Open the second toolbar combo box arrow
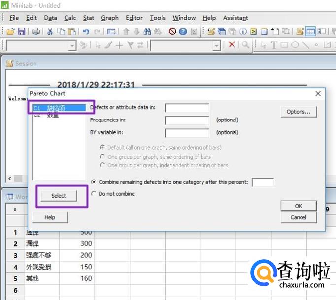The height and width of the screenshot is (300, 336). coord(217,46)
